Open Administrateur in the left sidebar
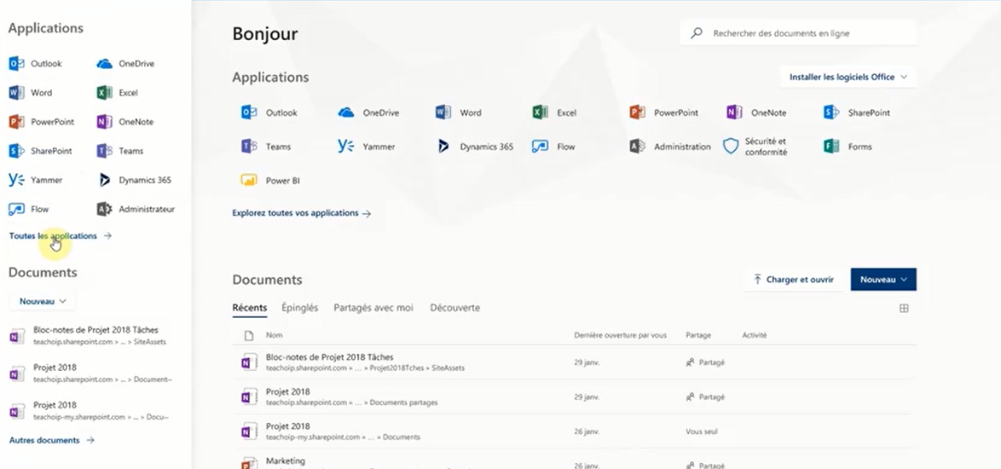Viewport: 1001px width, 469px height. 136,209
